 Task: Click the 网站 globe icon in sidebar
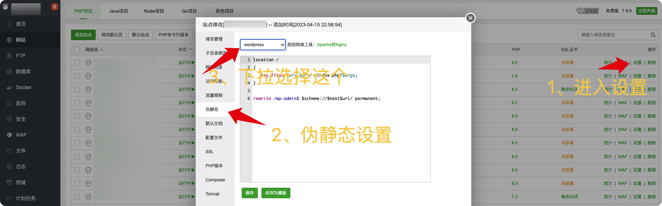click(x=9, y=40)
